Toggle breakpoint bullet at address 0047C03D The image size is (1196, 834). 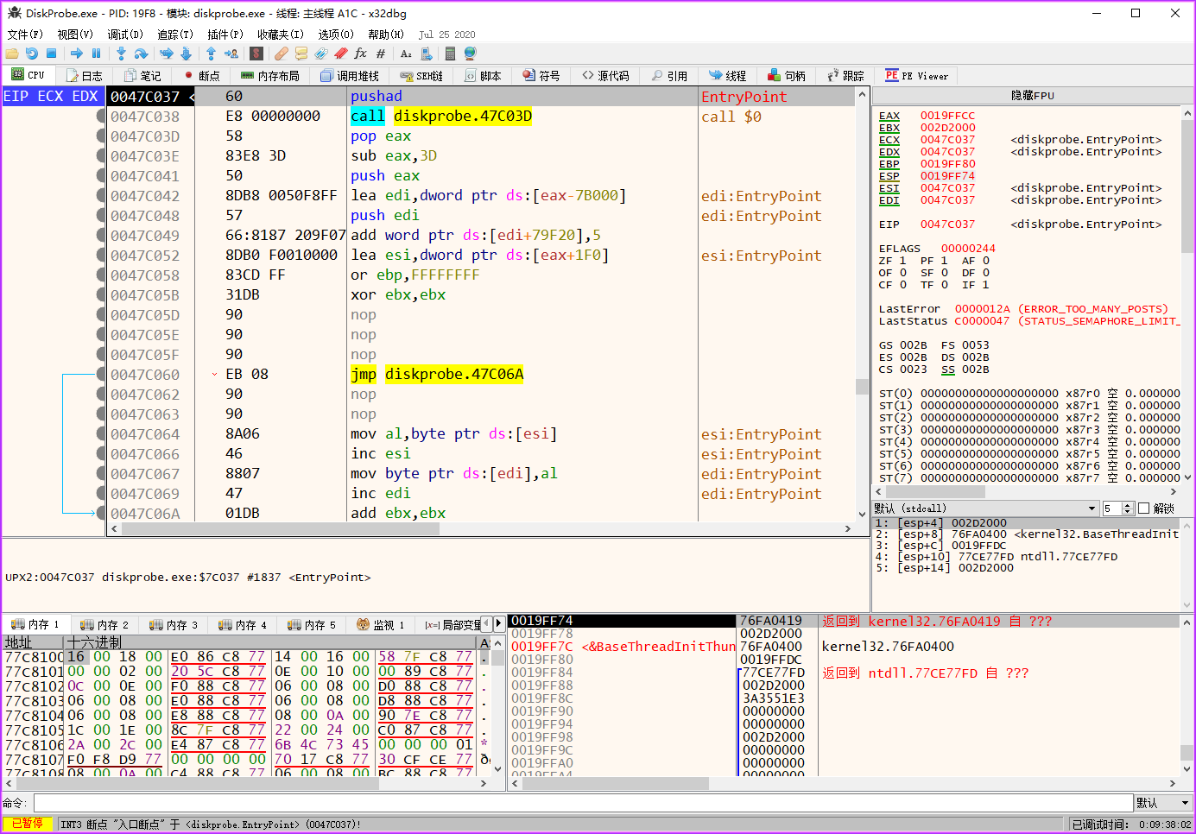pos(101,136)
